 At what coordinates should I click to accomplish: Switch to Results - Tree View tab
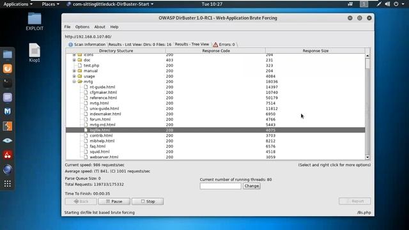point(192,44)
